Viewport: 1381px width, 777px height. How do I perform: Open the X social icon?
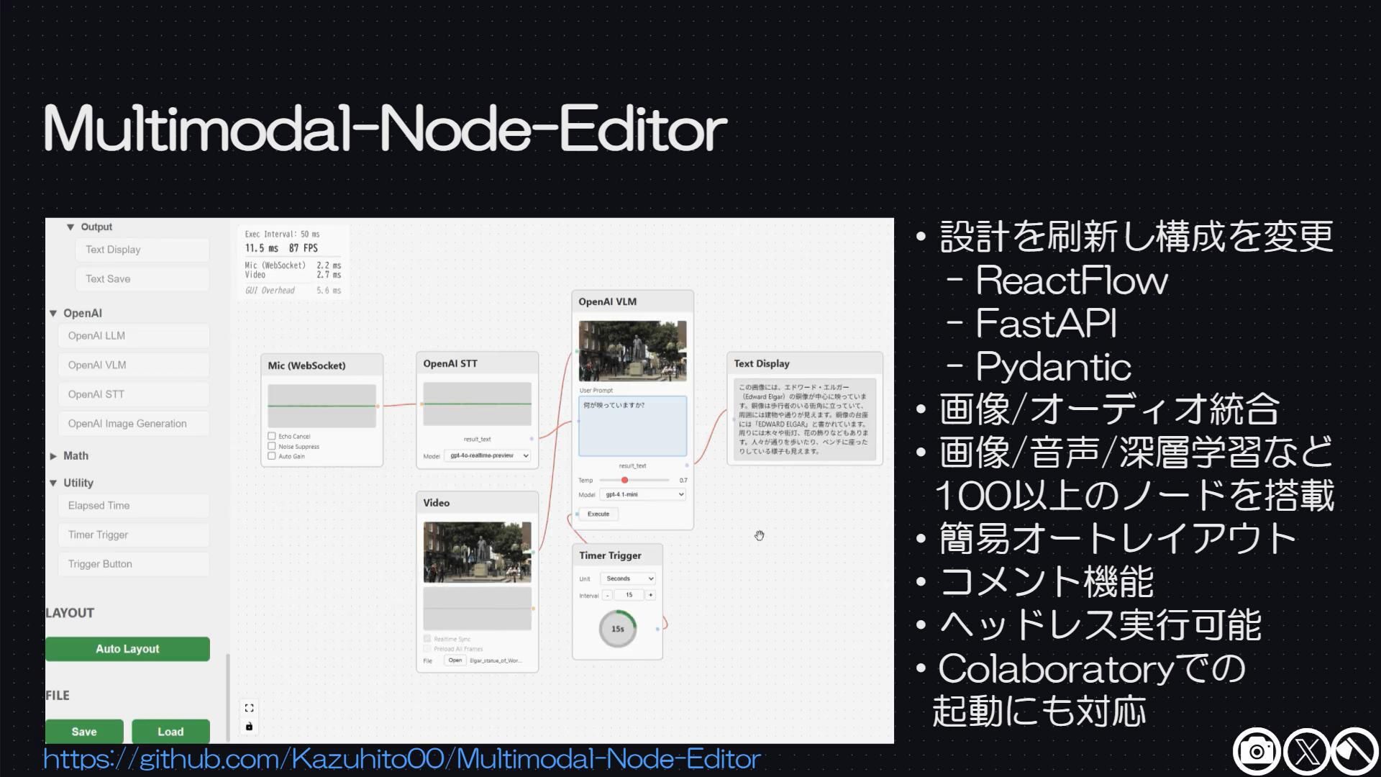tap(1306, 752)
